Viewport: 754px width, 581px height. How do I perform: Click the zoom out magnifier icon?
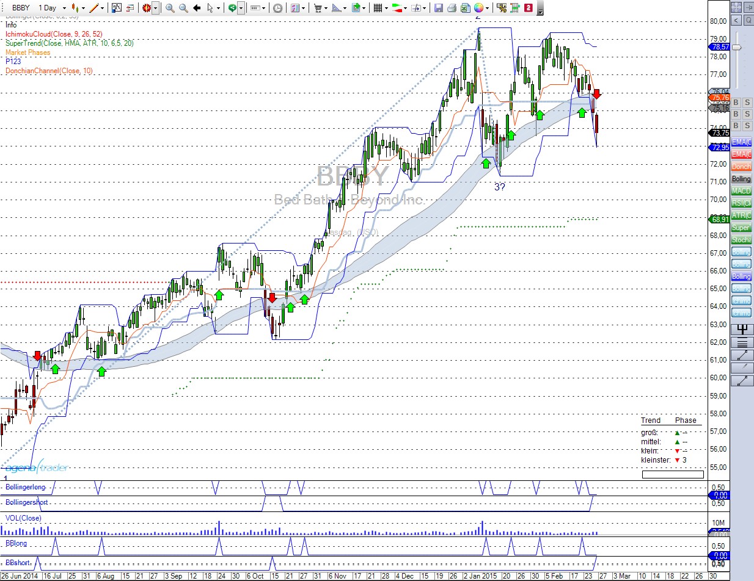[183, 8]
